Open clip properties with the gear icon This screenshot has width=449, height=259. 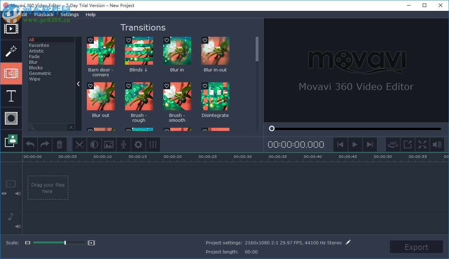(138, 145)
